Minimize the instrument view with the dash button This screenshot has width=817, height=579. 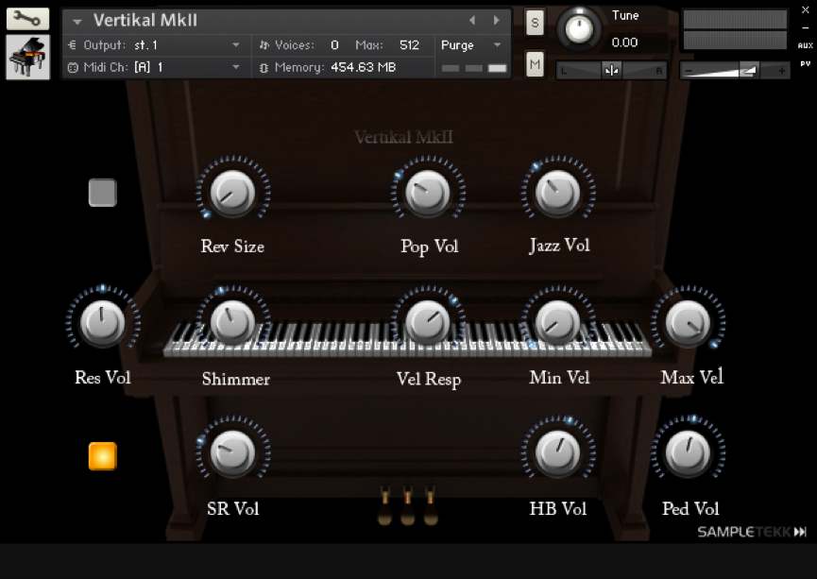pyautogui.click(x=805, y=27)
